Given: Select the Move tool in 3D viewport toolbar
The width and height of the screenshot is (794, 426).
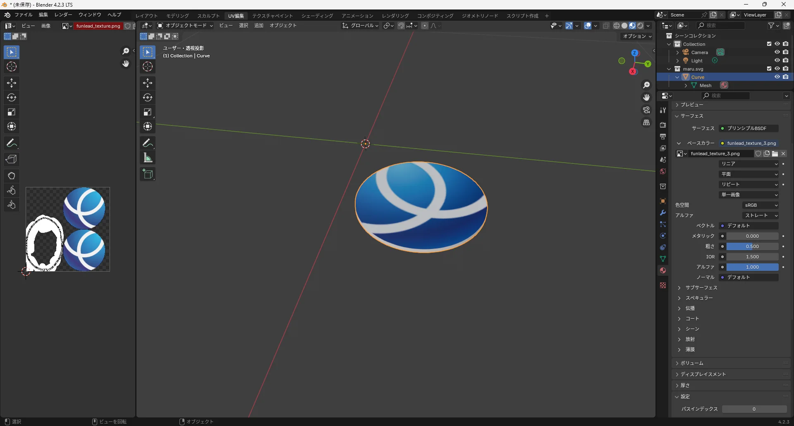Looking at the screenshot, I should [x=148, y=83].
